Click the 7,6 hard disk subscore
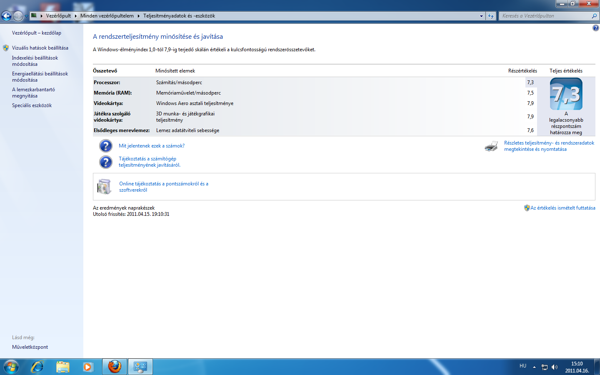This screenshot has height=375, width=600. coord(530,130)
